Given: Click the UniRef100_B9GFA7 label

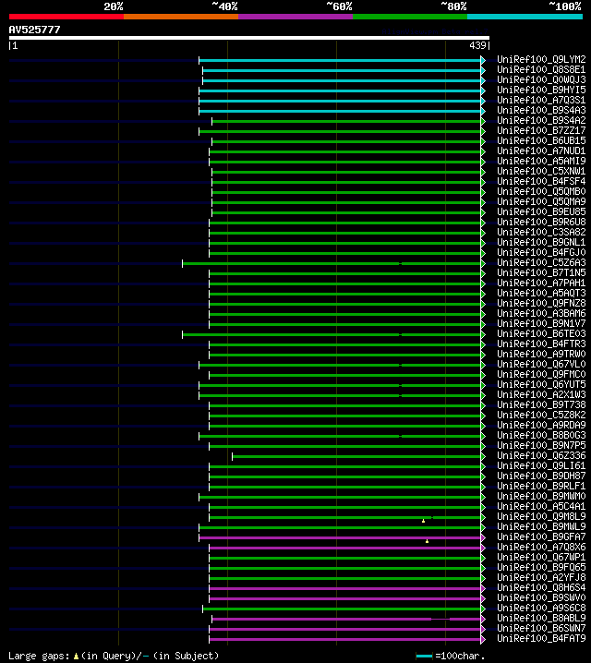Looking at the screenshot, I should coord(541,536).
